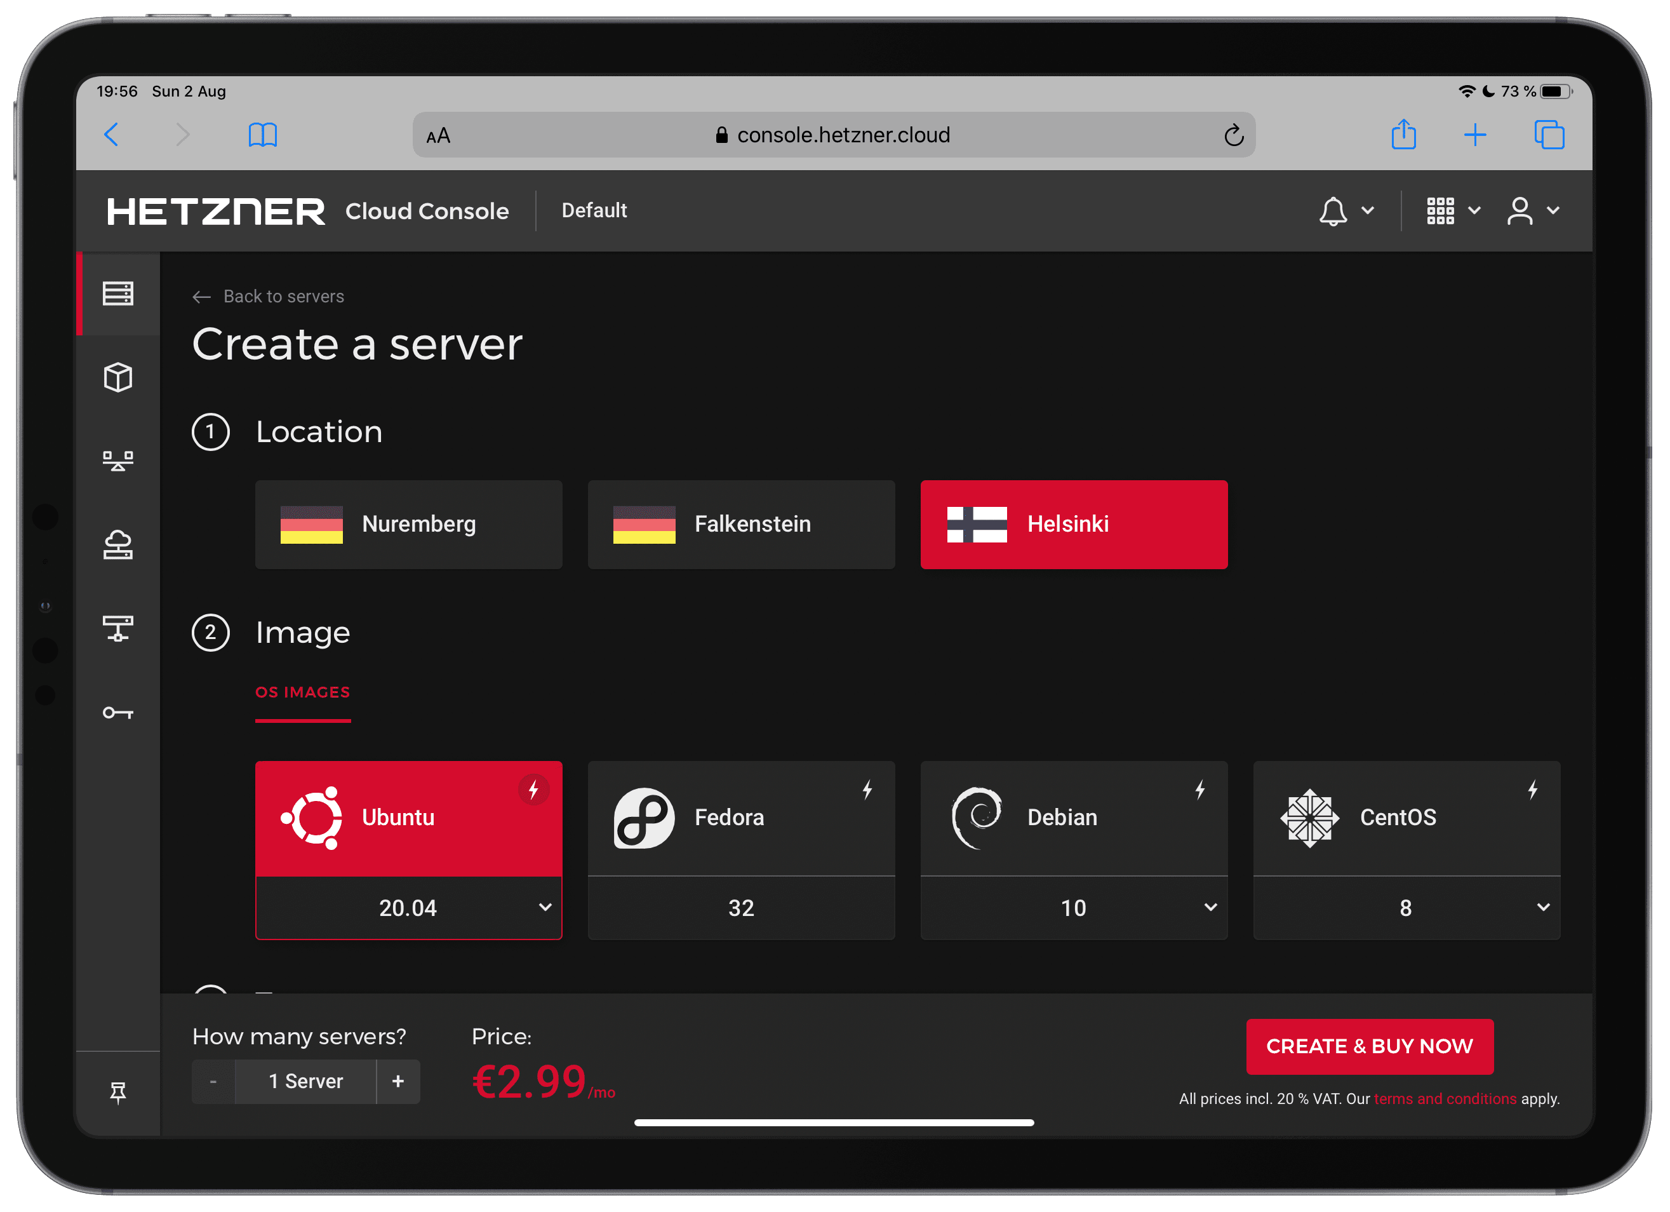Screen dimensions: 1670x1212
Task: Open the user account icon
Action: 1520,211
